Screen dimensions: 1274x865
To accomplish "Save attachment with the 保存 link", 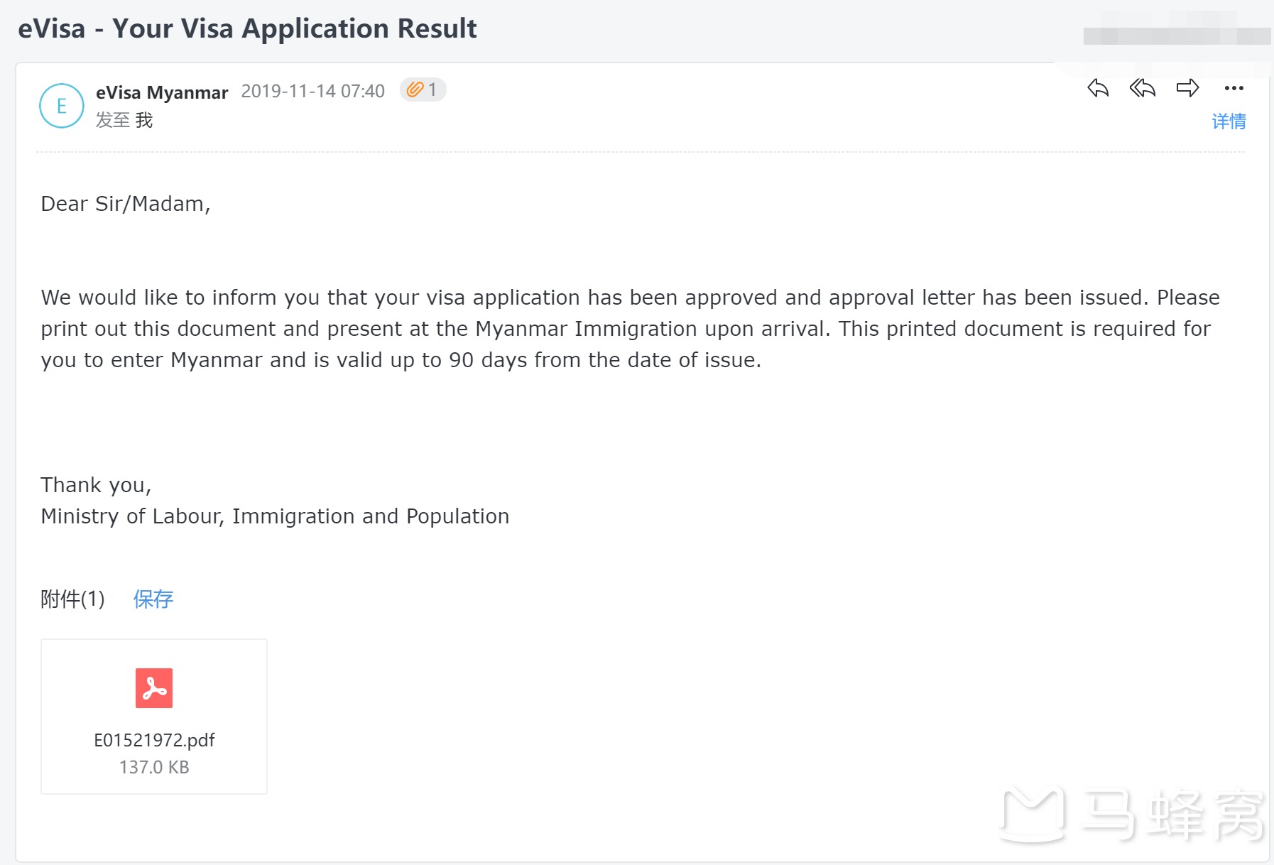I will pyautogui.click(x=153, y=599).
